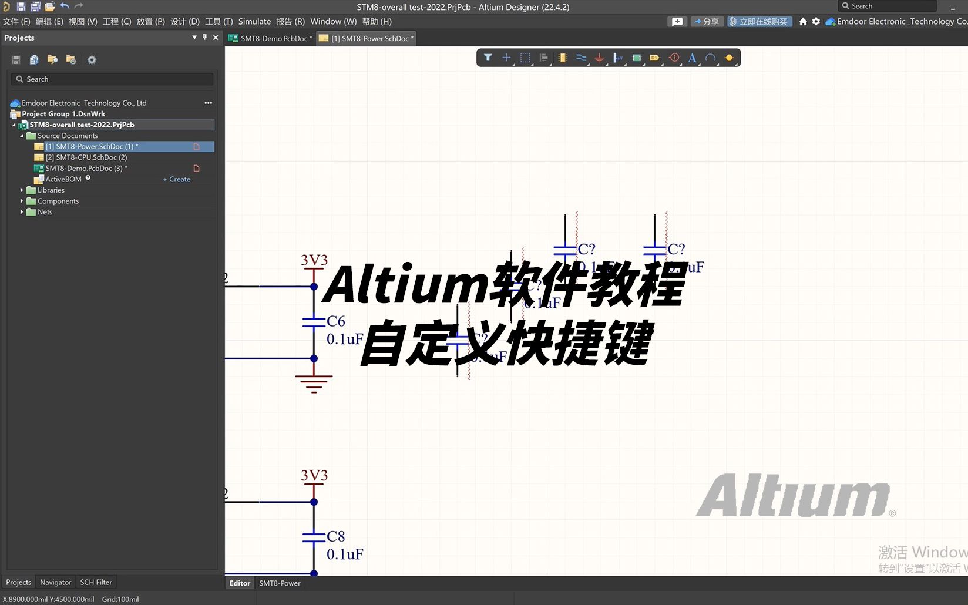Open the 文件 (F) menu
Viewport: 968px width, 605px height.
[16, 21]
